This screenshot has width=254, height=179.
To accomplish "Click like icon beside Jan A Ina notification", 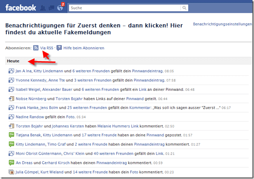I will (11, 71).
